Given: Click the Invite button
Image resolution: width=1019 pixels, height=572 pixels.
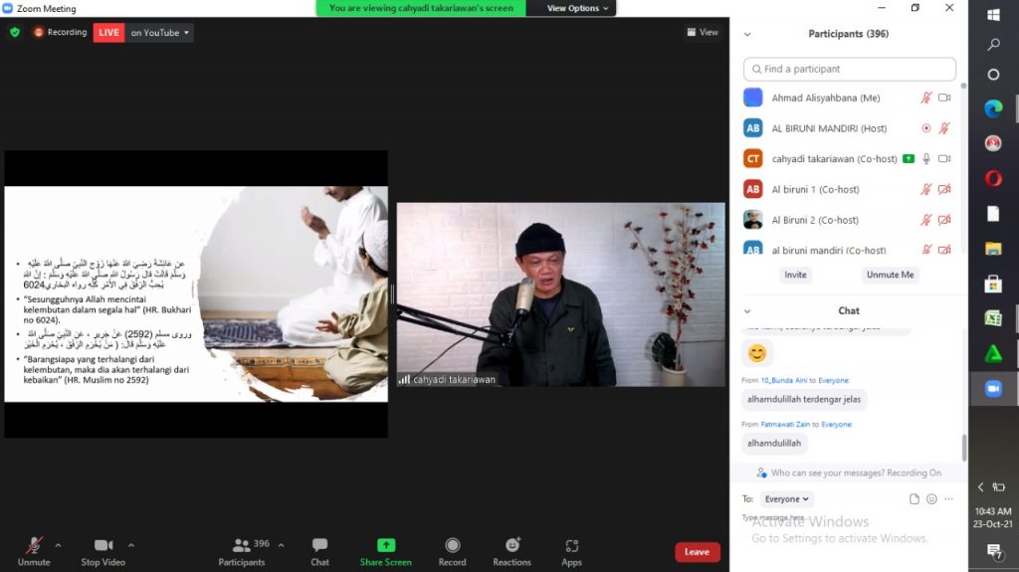Looking at the screenshot, I should (795, 275).
